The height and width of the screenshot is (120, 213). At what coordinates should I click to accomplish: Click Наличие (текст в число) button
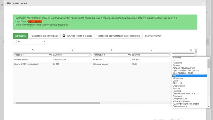pos(77,36)
